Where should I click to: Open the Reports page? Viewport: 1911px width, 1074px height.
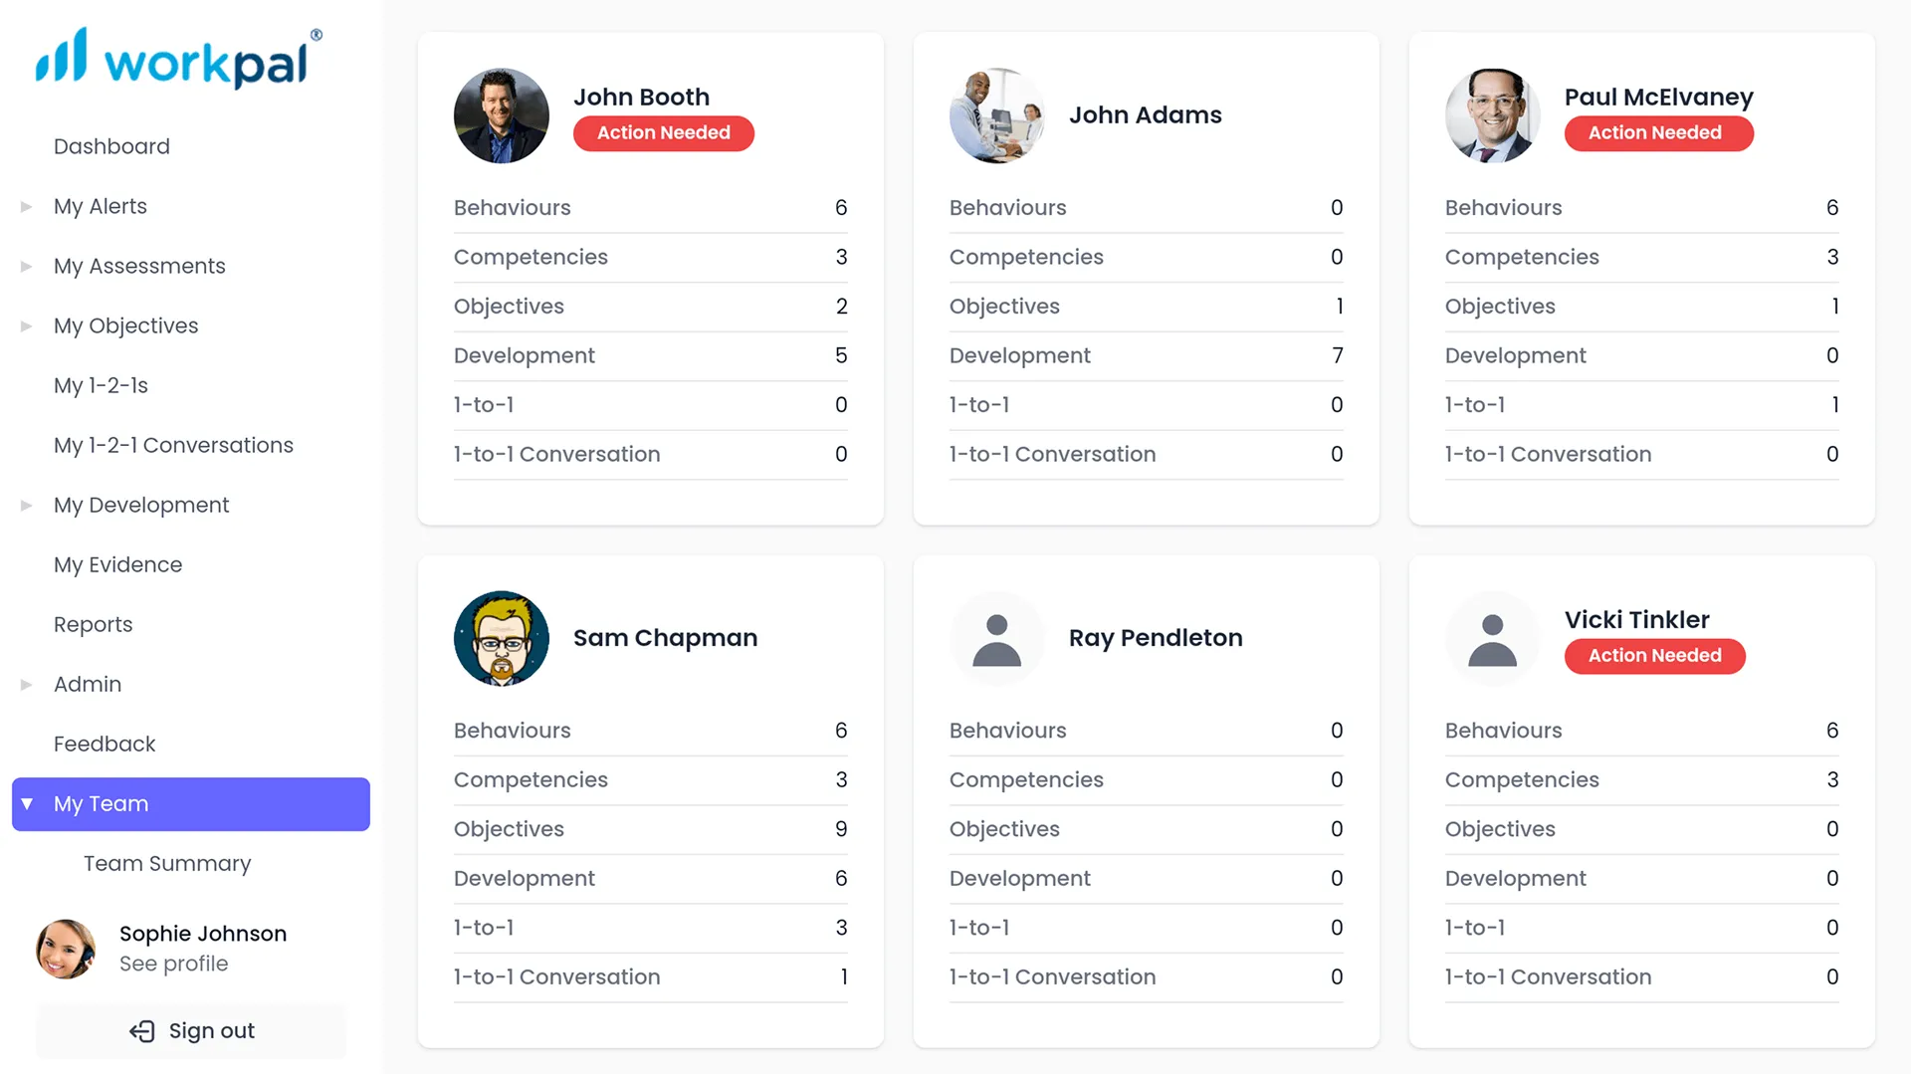[x=93, y=624]
